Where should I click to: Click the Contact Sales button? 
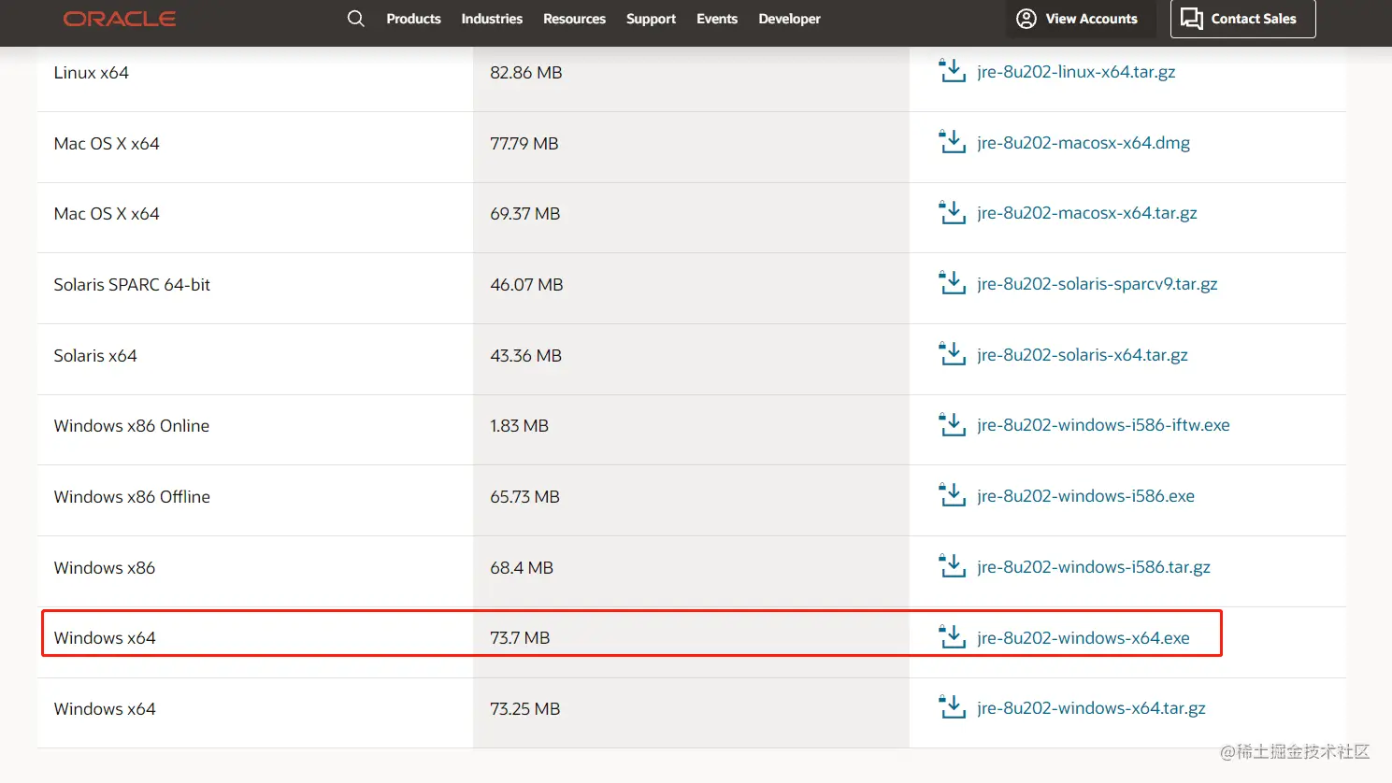[1242, 19]
